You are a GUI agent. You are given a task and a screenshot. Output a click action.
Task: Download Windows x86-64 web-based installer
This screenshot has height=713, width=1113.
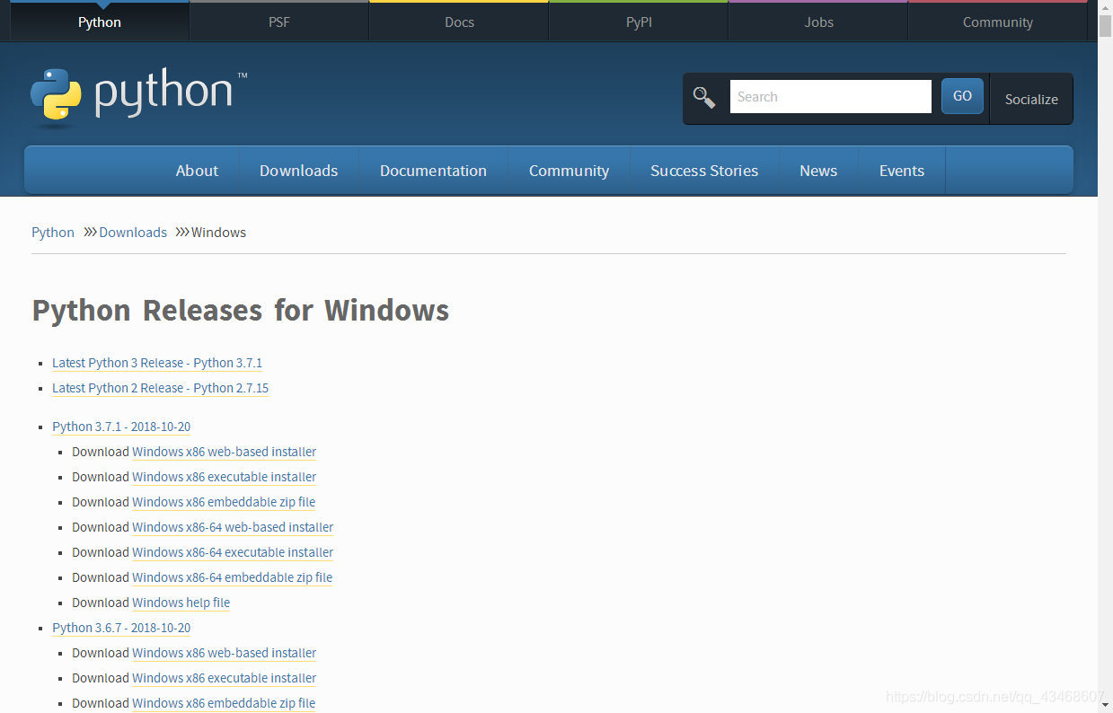[233, 527]
